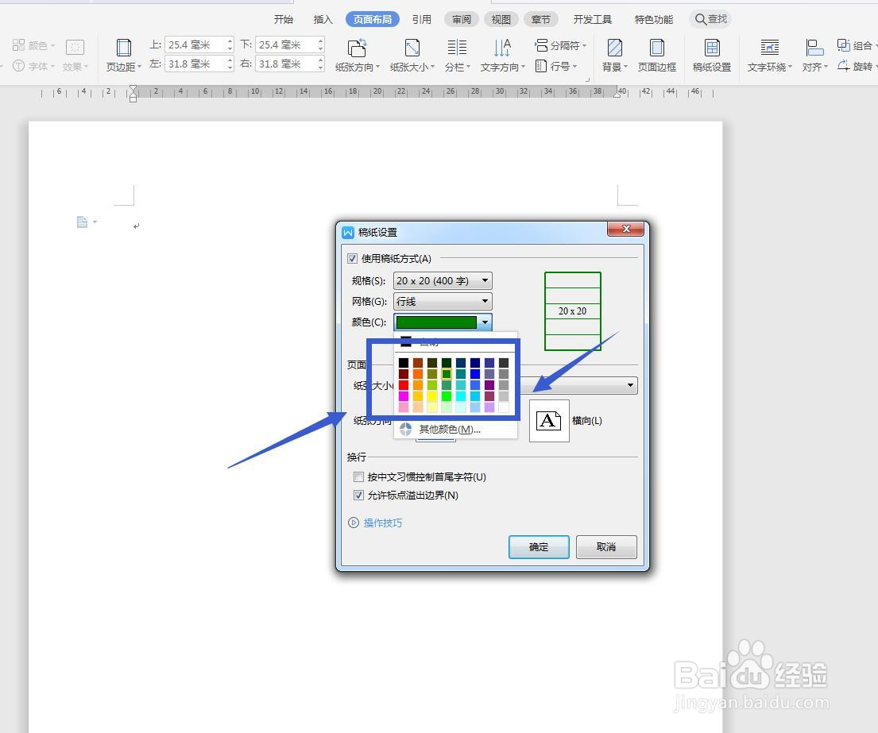Click the 页面边框 page border icon
The image size is (878, 733).
[x=657, y=48]
